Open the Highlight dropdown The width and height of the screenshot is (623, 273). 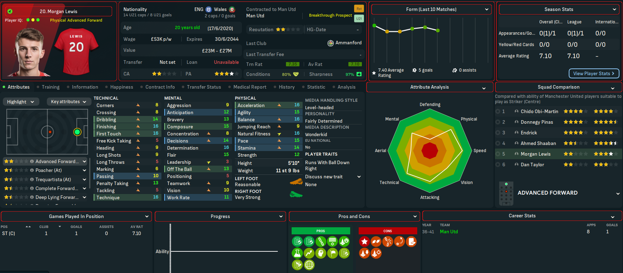[21, 102]
